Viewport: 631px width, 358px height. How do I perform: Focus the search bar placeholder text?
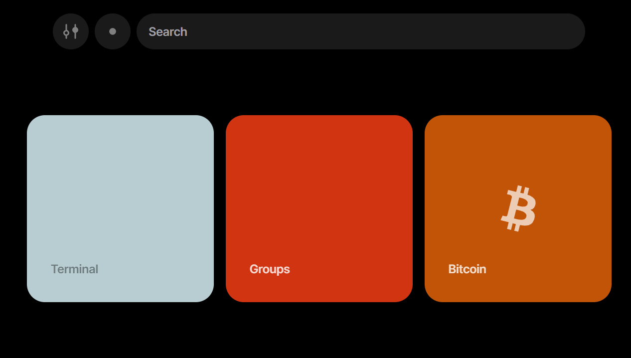click(167, 31)
